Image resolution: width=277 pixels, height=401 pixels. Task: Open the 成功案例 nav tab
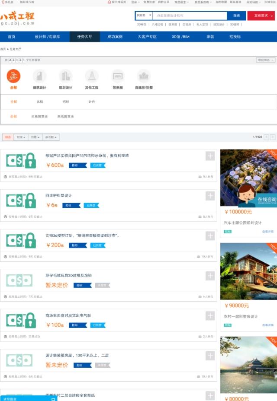[x=115, y=37]
